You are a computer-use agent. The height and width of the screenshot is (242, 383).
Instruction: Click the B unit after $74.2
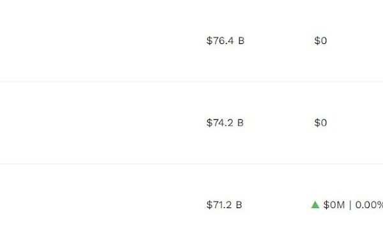(241, 123)
